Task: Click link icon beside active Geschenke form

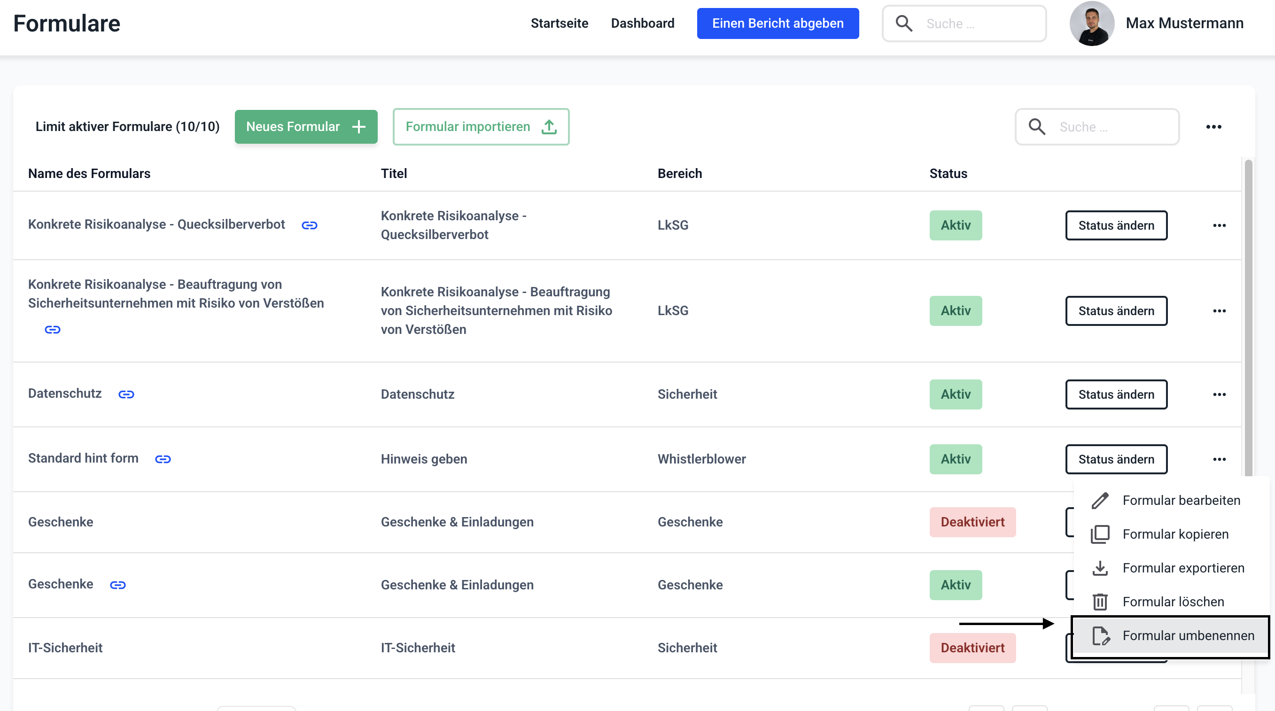Action: (x=118, y=585)
